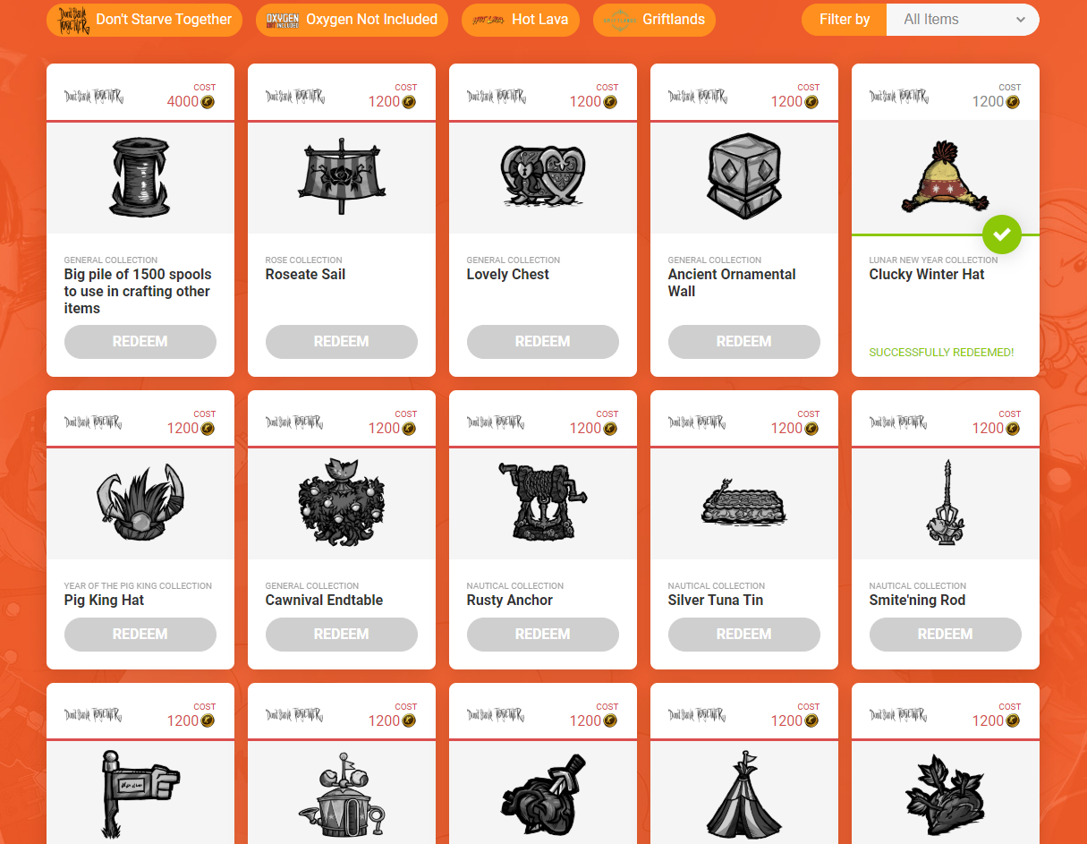Click the Smite'ning Rod image
This screenshot has height=844, width=1087.
click(x=947, y=502)
